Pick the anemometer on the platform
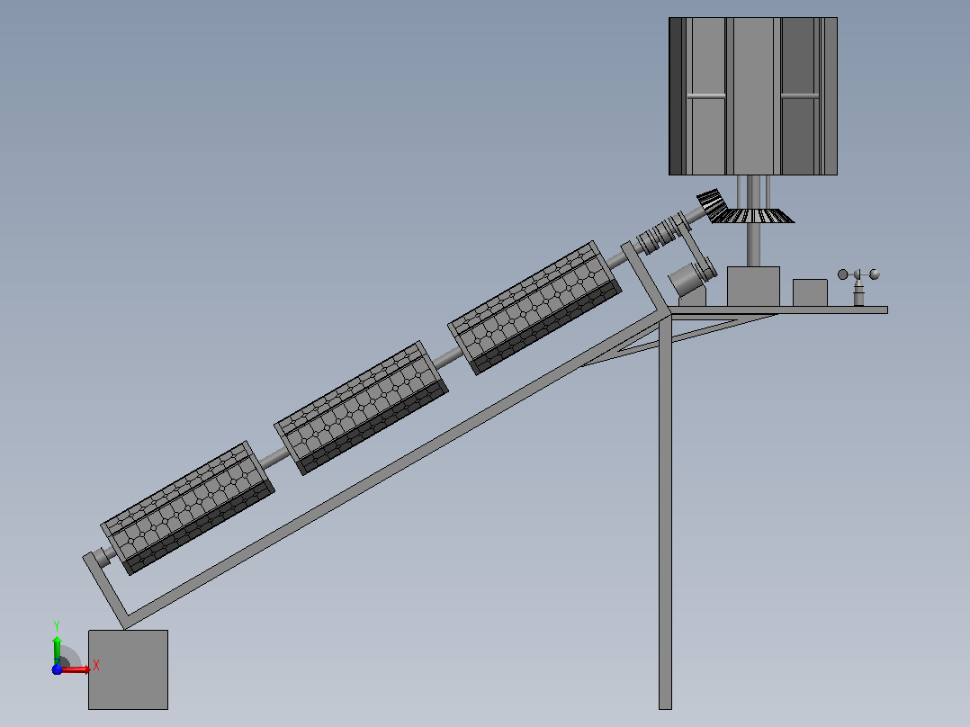This screenshot has height=727, width=970. pos(858,286)
